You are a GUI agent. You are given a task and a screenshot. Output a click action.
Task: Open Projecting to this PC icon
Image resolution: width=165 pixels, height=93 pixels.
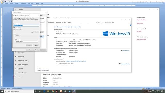[16, 60]
